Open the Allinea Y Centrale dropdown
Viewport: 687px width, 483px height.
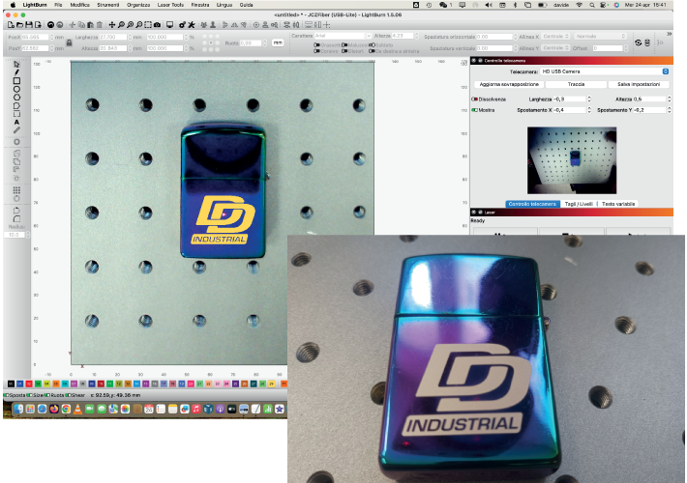555,47
